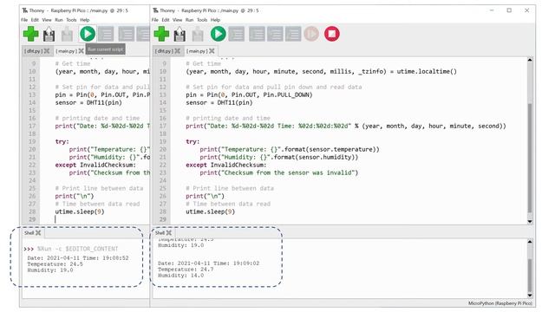Open Edit menu in right Thonny window
555x312 pixels.
pos(166,20)
